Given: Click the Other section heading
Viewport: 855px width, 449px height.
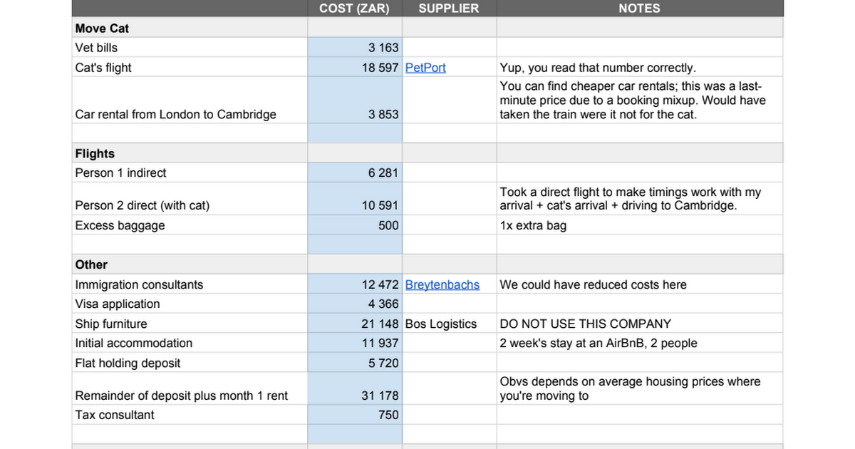Looking at the screenshot, I should (91, 264).
